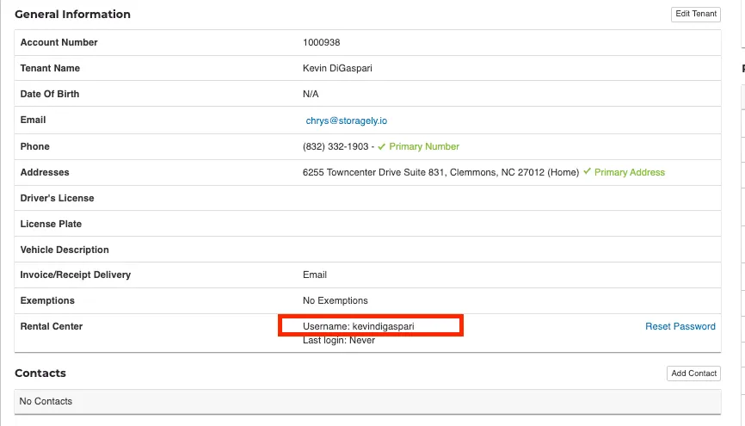Click the Account Number label

point(58,42)
